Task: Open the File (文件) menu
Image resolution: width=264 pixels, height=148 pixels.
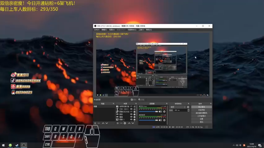Action: tap(97, 30)
